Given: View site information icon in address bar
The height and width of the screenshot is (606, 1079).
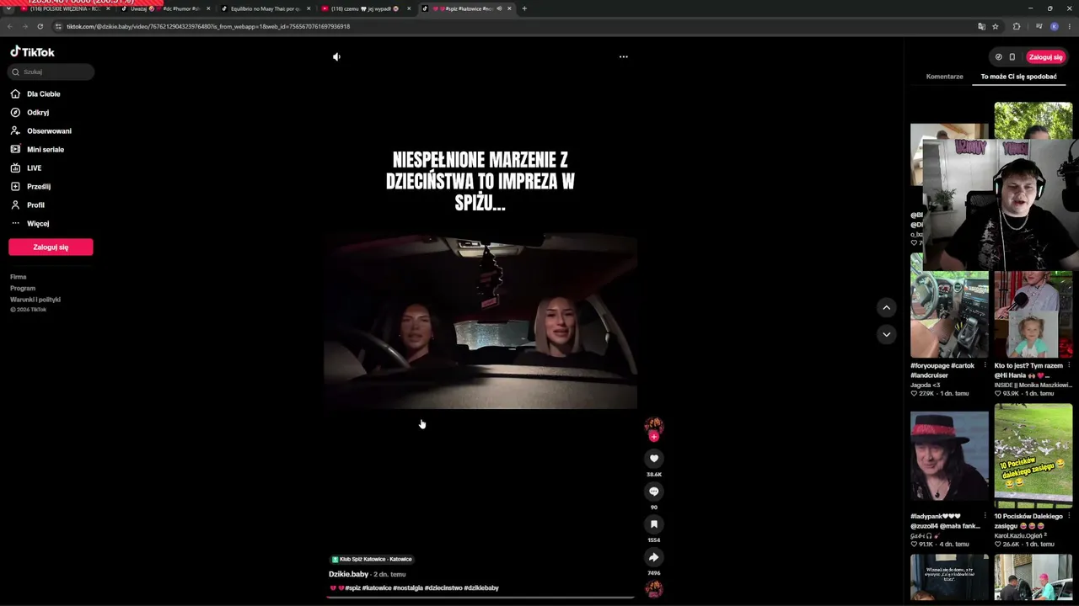Looking at the screenshot, I should tap(58, 26).
